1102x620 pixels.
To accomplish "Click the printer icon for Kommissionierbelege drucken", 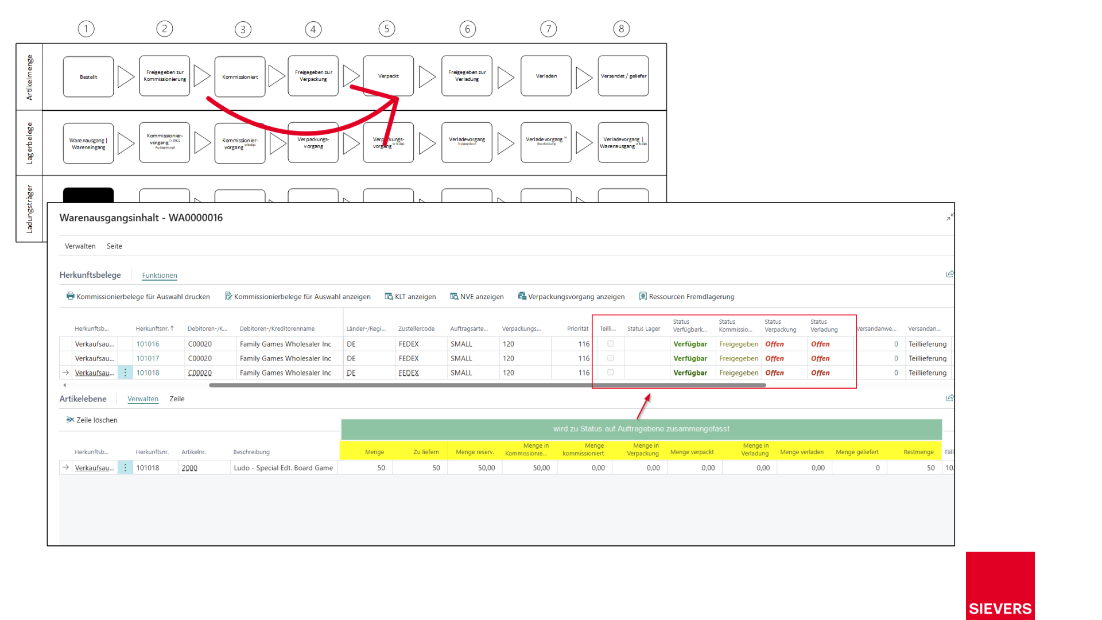I will 70,296.
